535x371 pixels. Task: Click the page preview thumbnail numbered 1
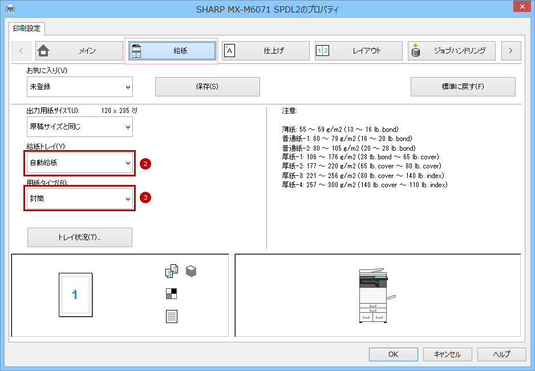[x=75, y=295]
